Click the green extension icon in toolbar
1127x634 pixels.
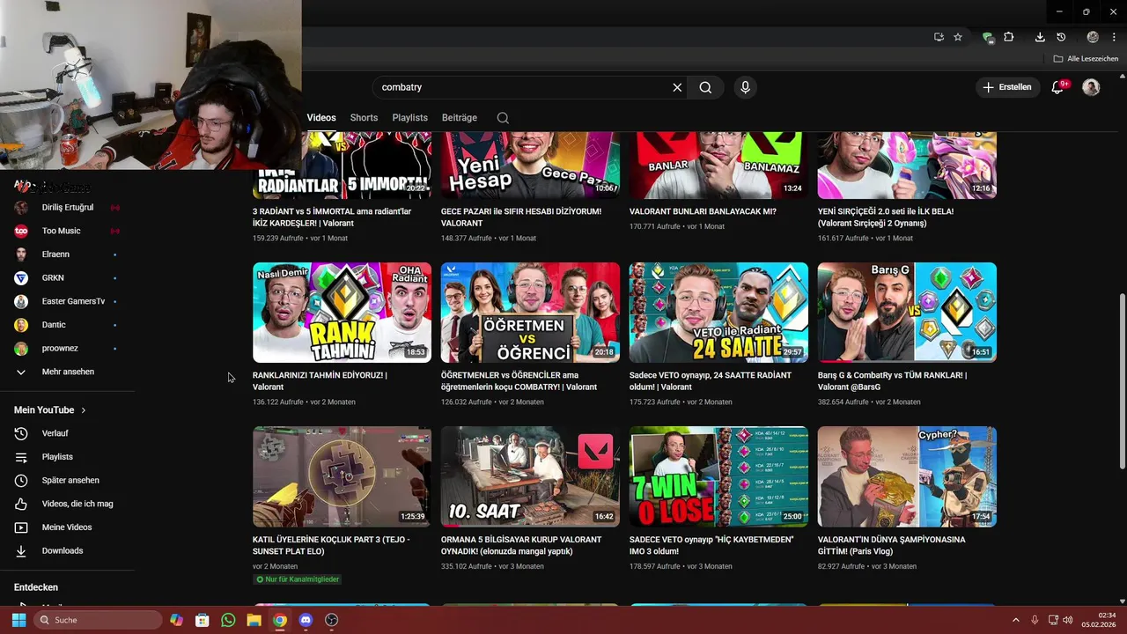click(x=988, y=37)
